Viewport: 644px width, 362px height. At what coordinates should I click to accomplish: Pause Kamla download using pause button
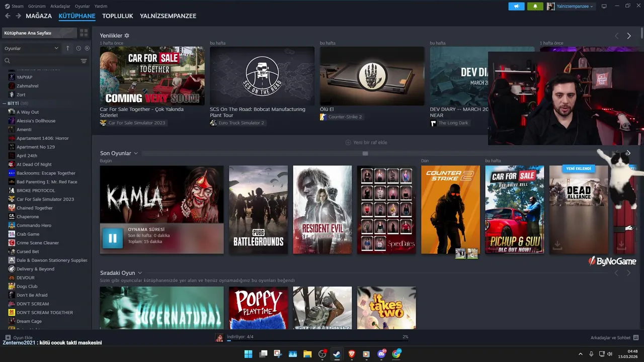pos(112,238)
